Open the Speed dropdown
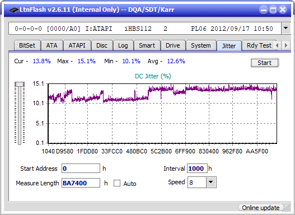Viewport: 295px width, 215px height. 211,182
